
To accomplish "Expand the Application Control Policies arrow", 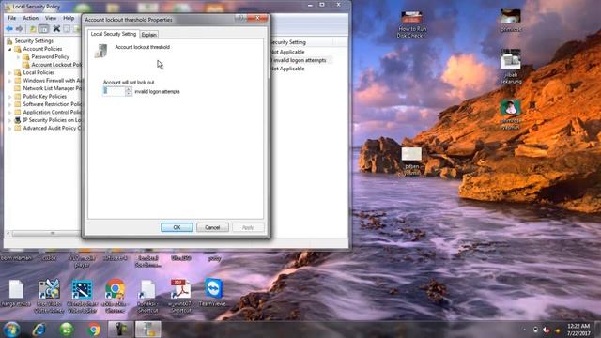I will (x=10, y=113).
